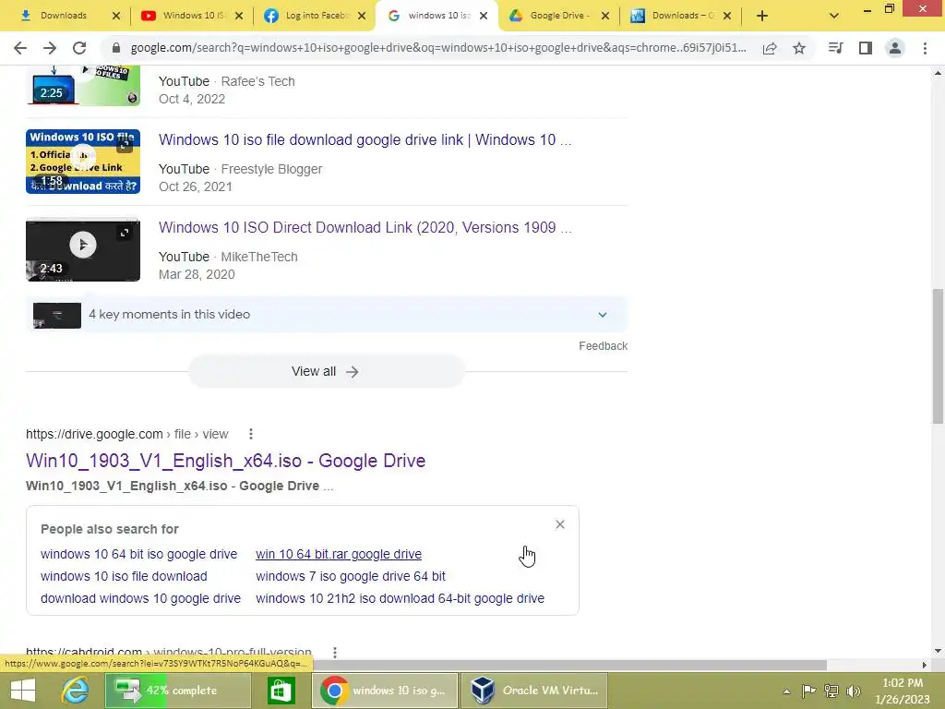Search for windows 10 64 bit iso google drive
This screenshot has width=945, height=709.
coord(138,554)
